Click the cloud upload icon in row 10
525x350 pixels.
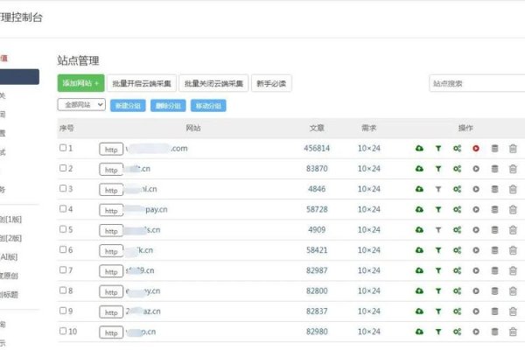[x=419, y=332]
